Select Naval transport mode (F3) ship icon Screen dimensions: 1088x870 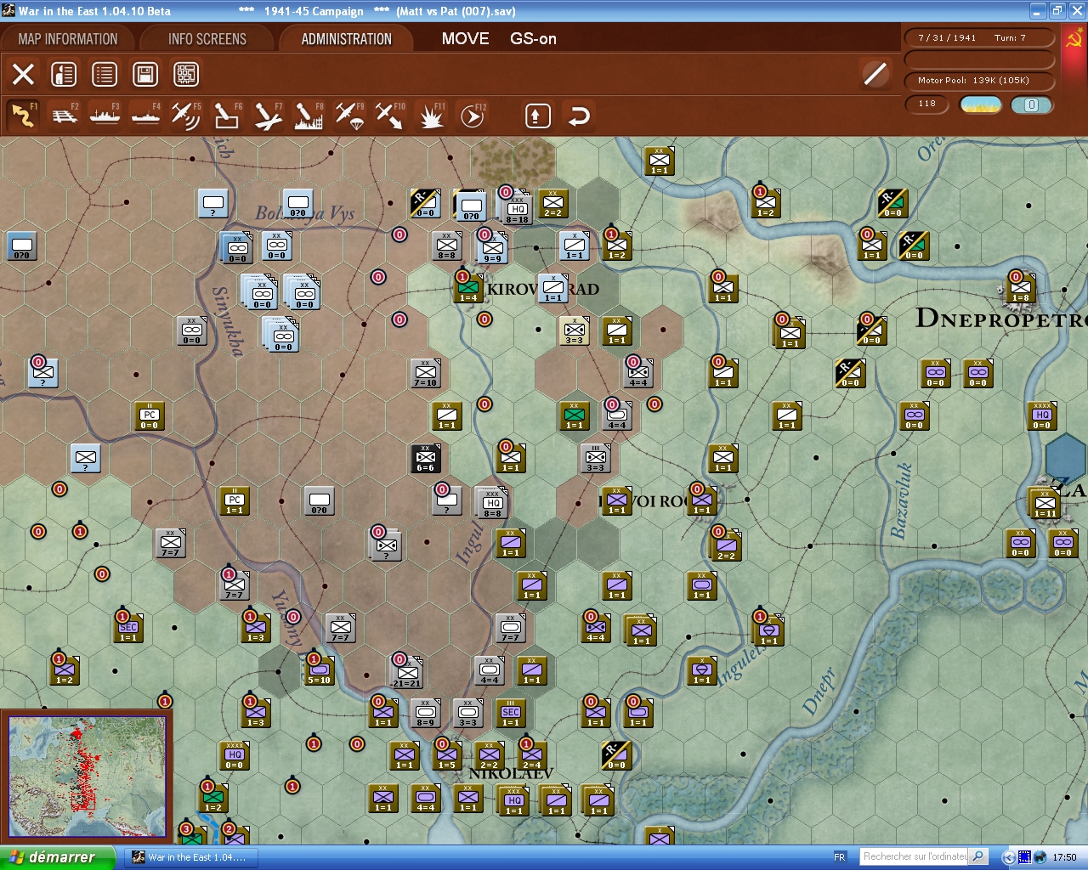pyautogui.click(x=105, y=116)
